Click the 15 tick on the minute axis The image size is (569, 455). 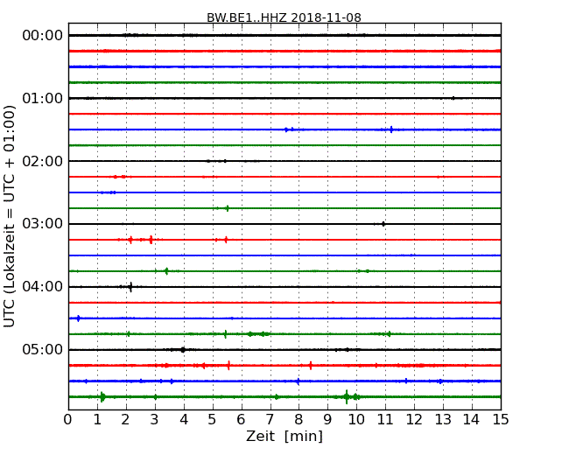[501, 420]
